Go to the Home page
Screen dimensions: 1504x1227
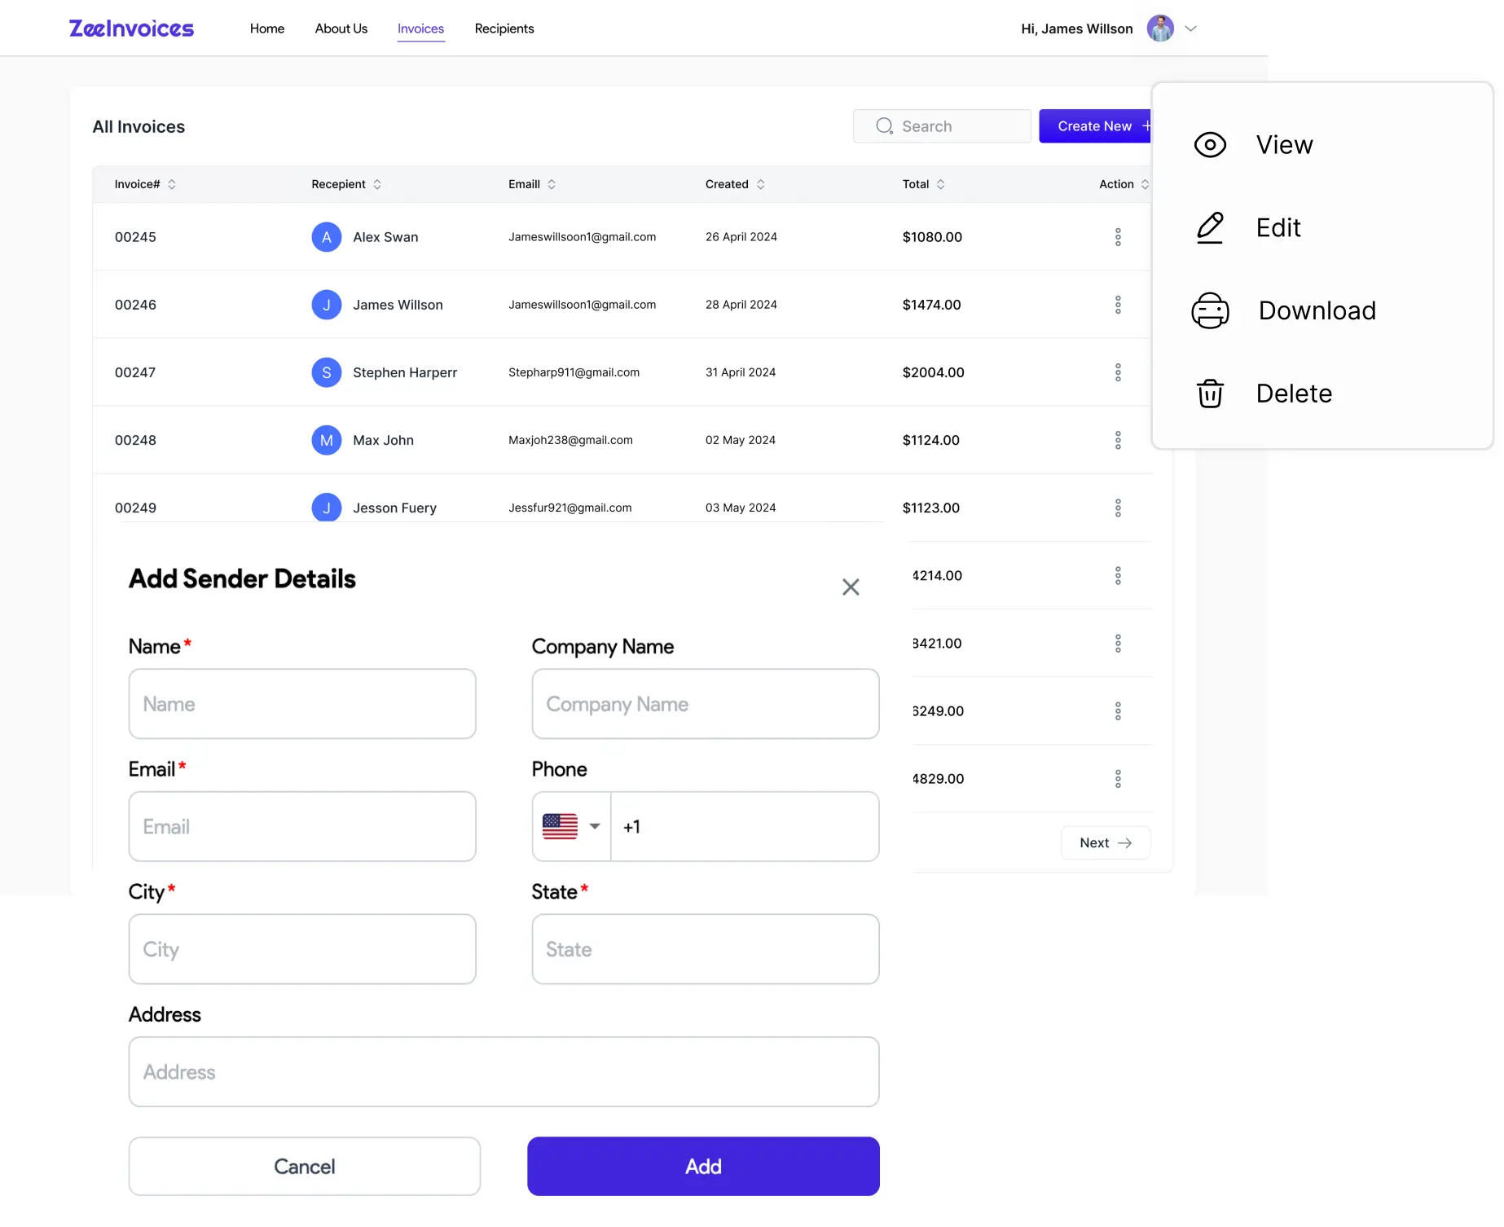[x=267, y=29]
